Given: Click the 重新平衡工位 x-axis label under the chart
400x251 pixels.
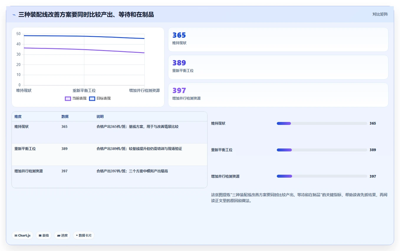Looking at the screenshot, I should coord(84,90).
